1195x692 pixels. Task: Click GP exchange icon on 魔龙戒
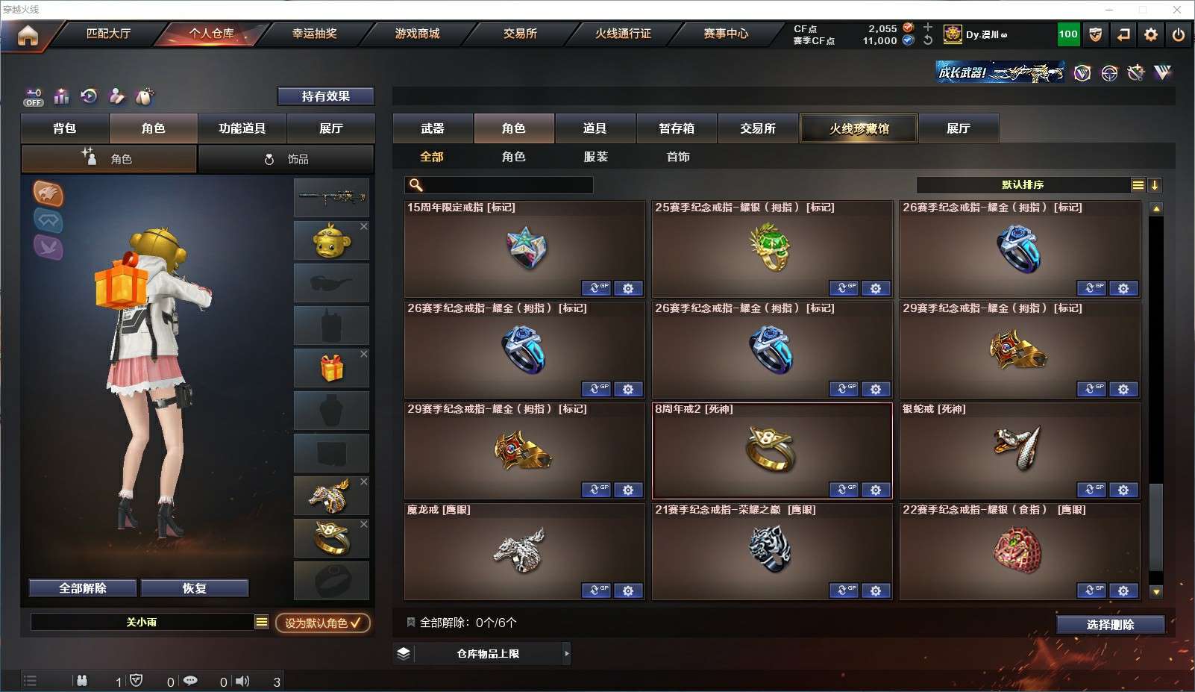point(596,590)
